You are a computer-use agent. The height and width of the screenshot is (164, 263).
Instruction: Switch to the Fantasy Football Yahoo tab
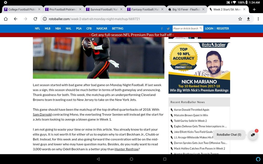146,9
